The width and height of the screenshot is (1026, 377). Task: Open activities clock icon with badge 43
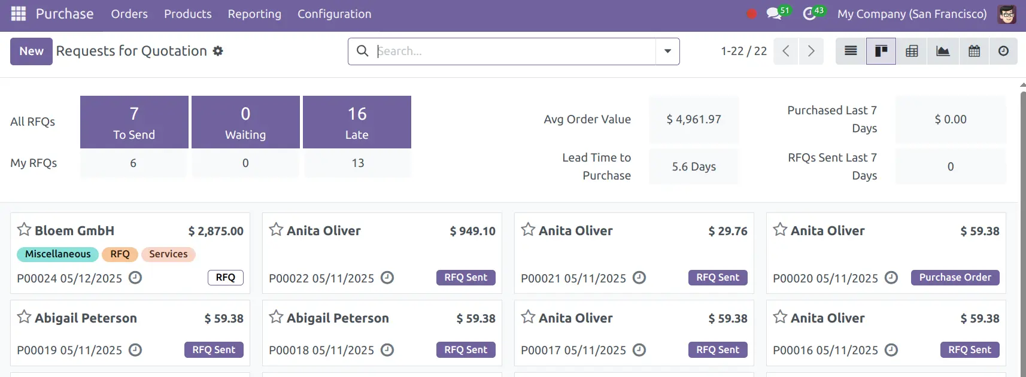point(809,14)
